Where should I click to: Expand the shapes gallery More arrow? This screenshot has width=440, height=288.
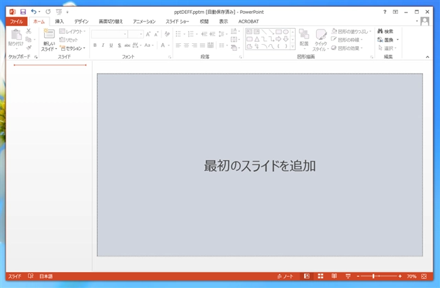293,47
